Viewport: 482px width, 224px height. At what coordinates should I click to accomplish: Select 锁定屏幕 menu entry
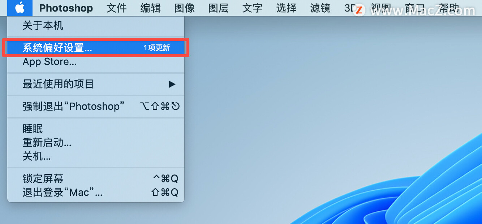coord(96,178)
